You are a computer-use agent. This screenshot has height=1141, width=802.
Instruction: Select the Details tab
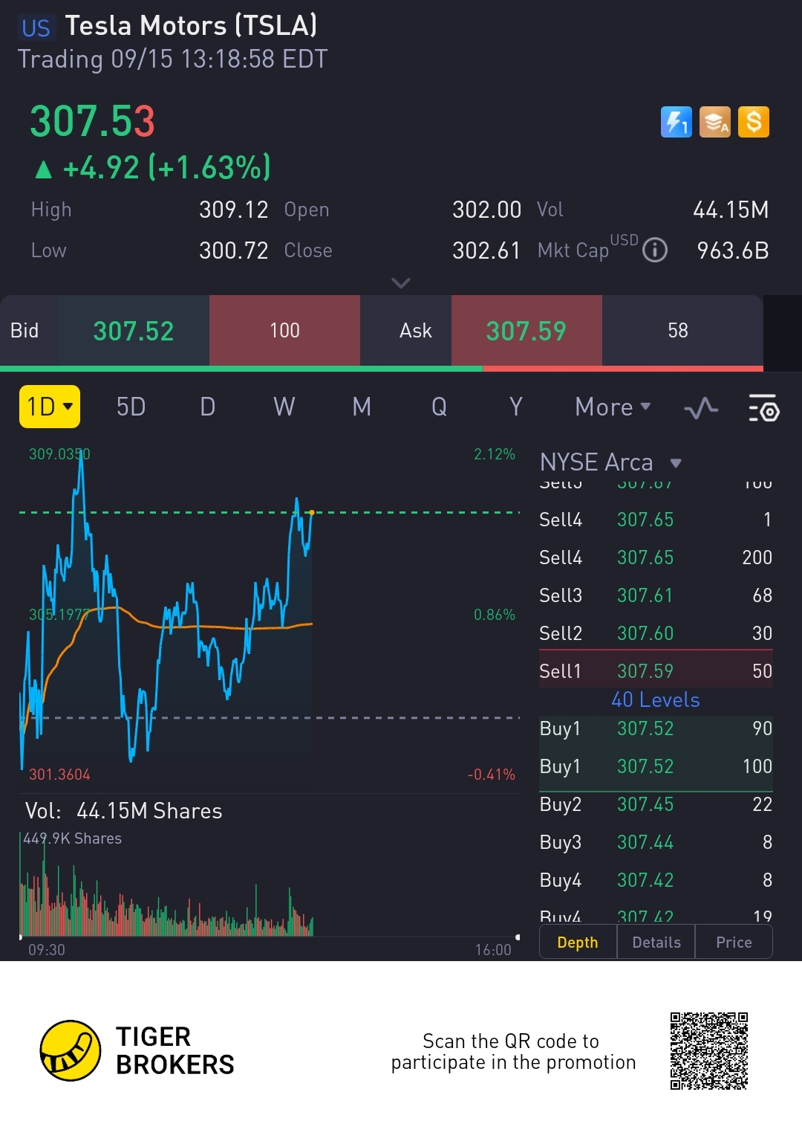(x=656, y=942)
